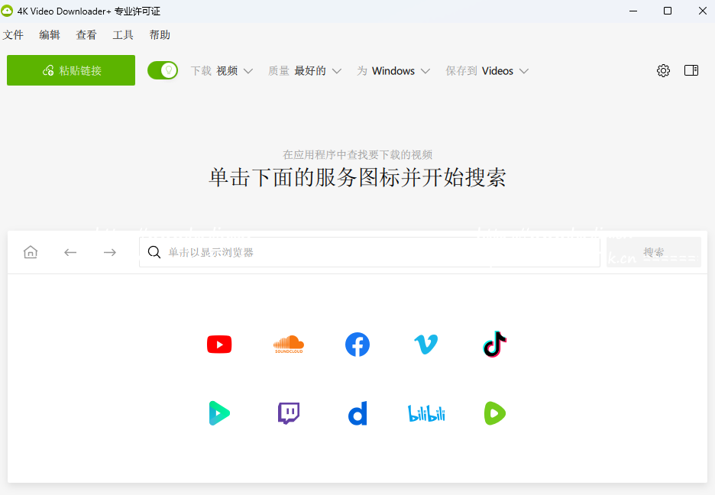Image resolution: width=715 pixels, height=495 pixels.
Task: Click the browser search input field
Action: (x=370, y=252)
